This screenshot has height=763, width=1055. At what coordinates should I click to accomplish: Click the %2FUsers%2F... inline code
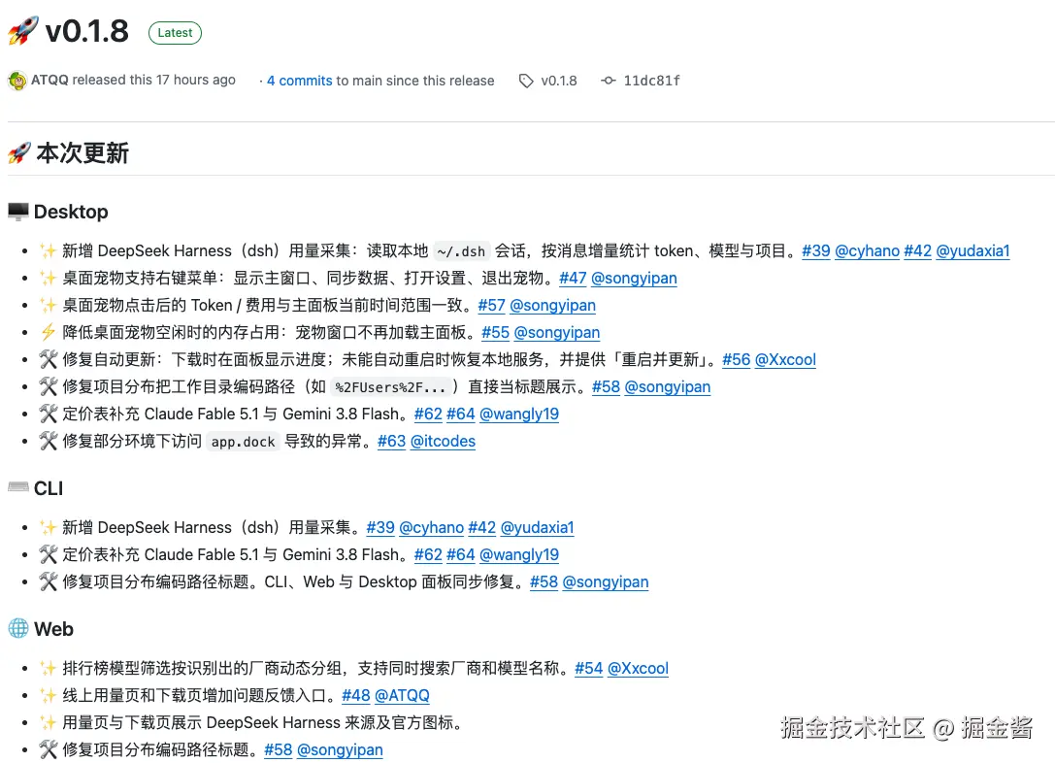click(390, 387)
